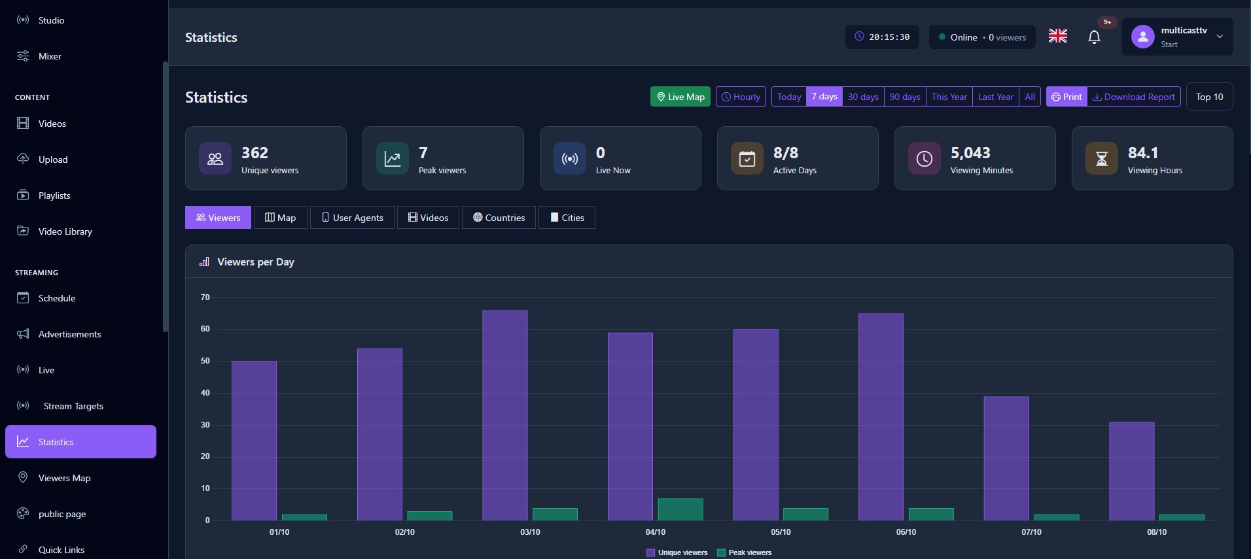Open Studio from the sidebar
The image size is (1251, 559).
tap(81, 20)
